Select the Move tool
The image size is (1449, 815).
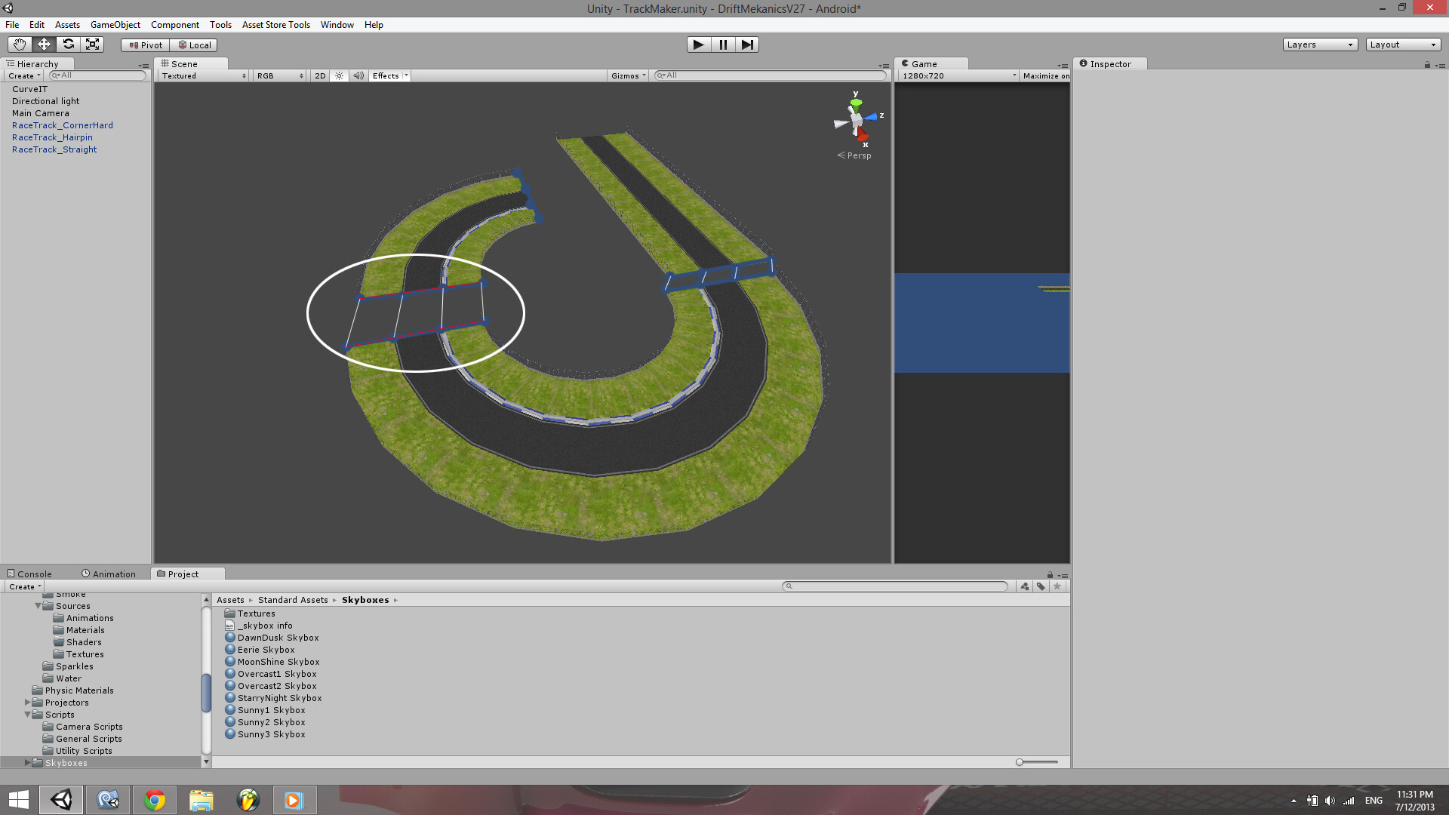tap(43, 44)
